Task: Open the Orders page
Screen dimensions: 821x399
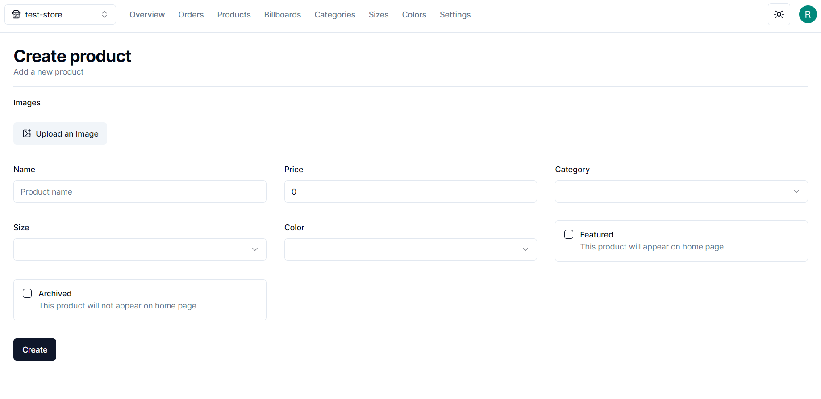Action: [x=191, y=15]
